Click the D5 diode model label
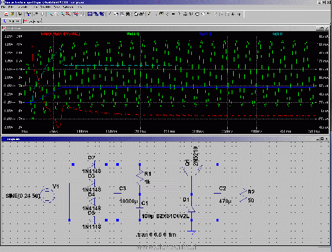The image size is (332, 252). click(92, 227)
